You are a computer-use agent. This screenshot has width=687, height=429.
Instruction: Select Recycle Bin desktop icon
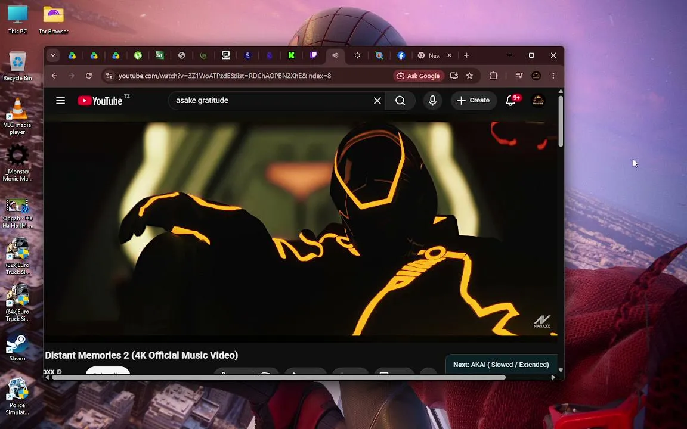click(17, 67)
